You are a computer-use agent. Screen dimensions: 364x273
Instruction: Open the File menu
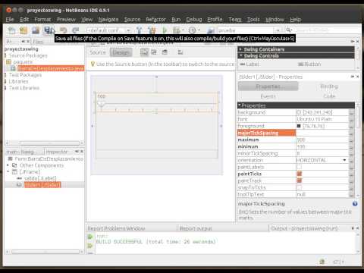[10, 20]
